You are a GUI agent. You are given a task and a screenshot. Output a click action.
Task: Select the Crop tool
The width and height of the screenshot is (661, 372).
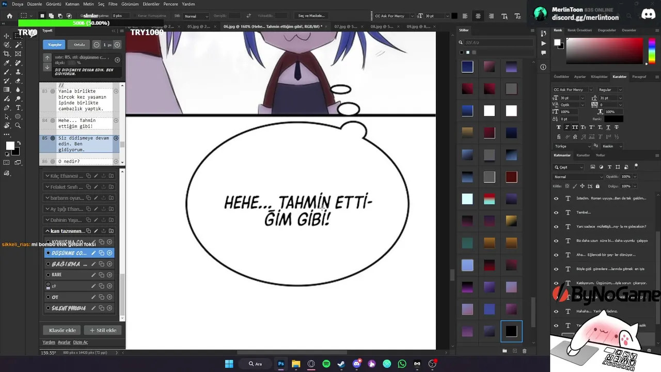coord(7,54)
